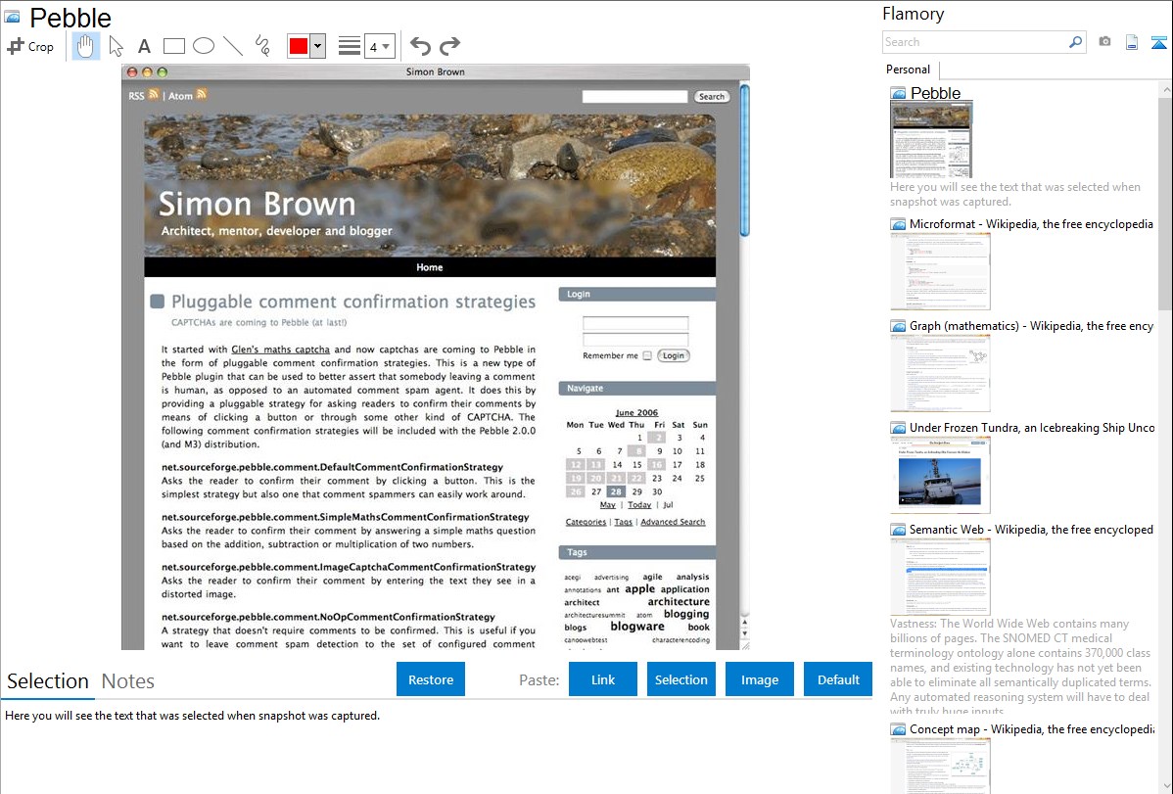Image resolution: width=1173 pixels, height=794 pixels.
Task: Click the line thickness icon
Action: tap(349, 46)
